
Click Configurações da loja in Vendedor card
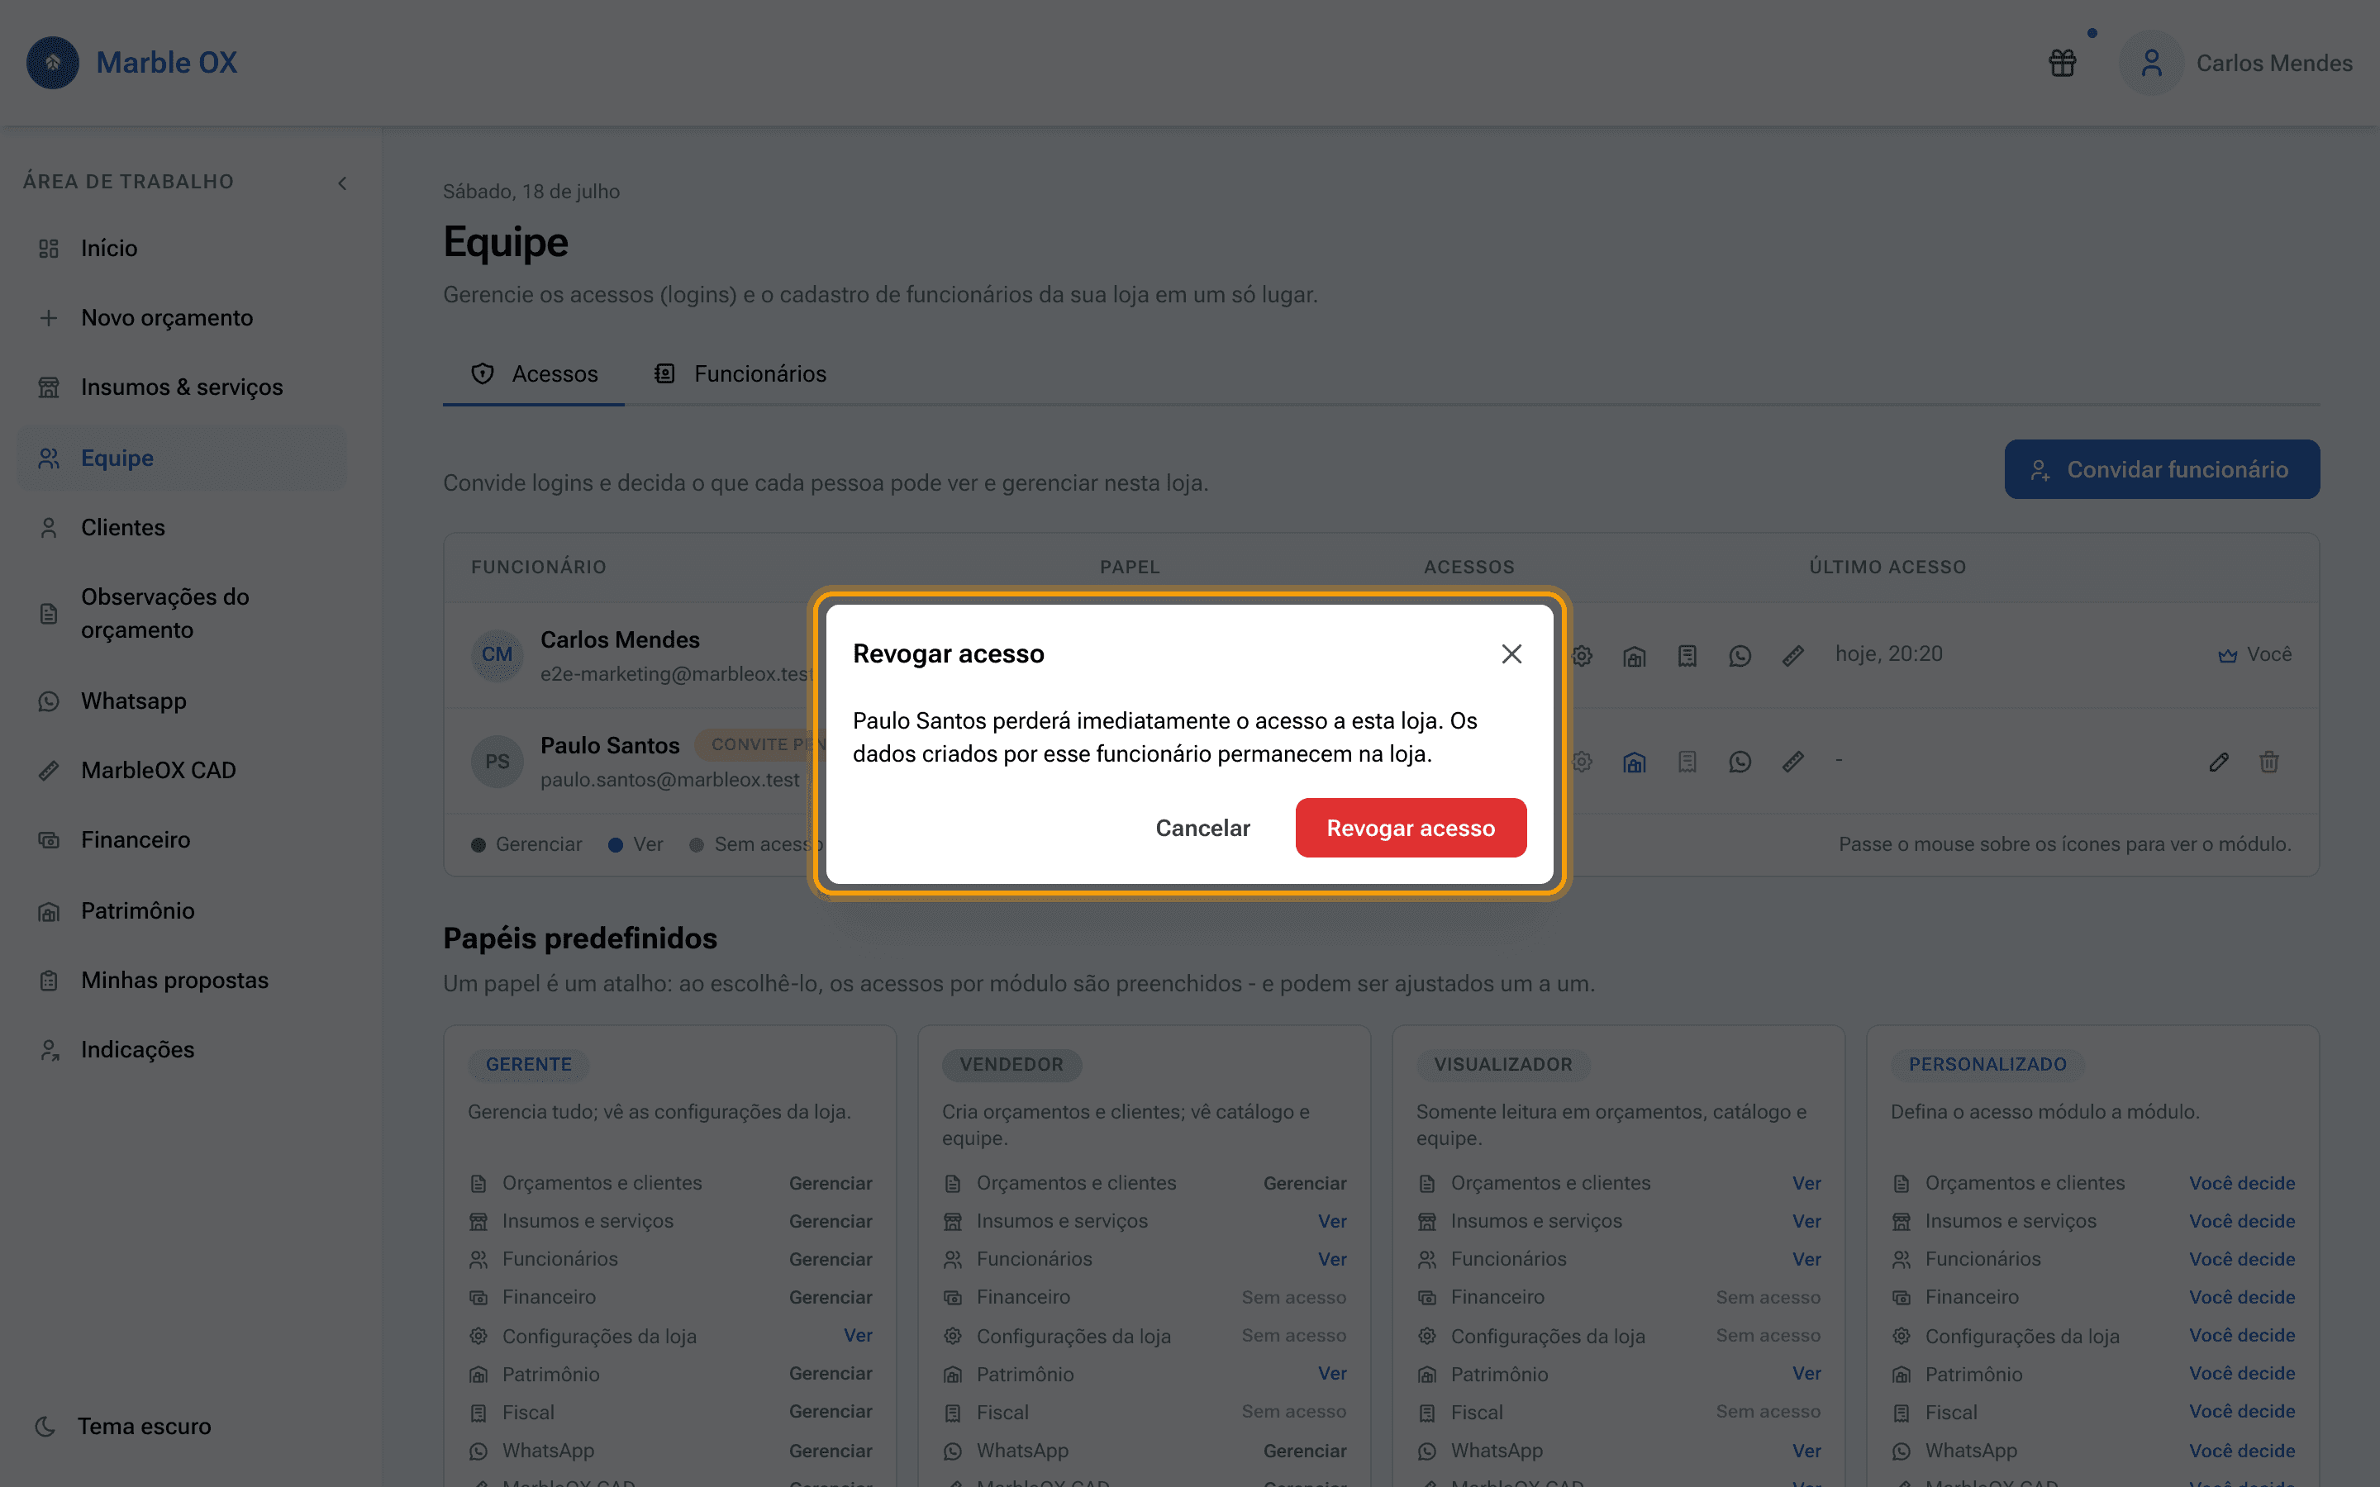click(1144, 1336)
